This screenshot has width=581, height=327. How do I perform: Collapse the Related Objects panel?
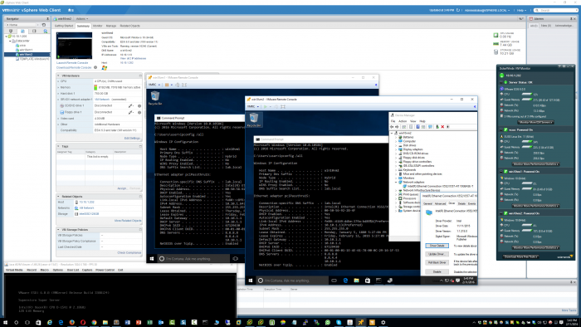click(x=59, y=196)
